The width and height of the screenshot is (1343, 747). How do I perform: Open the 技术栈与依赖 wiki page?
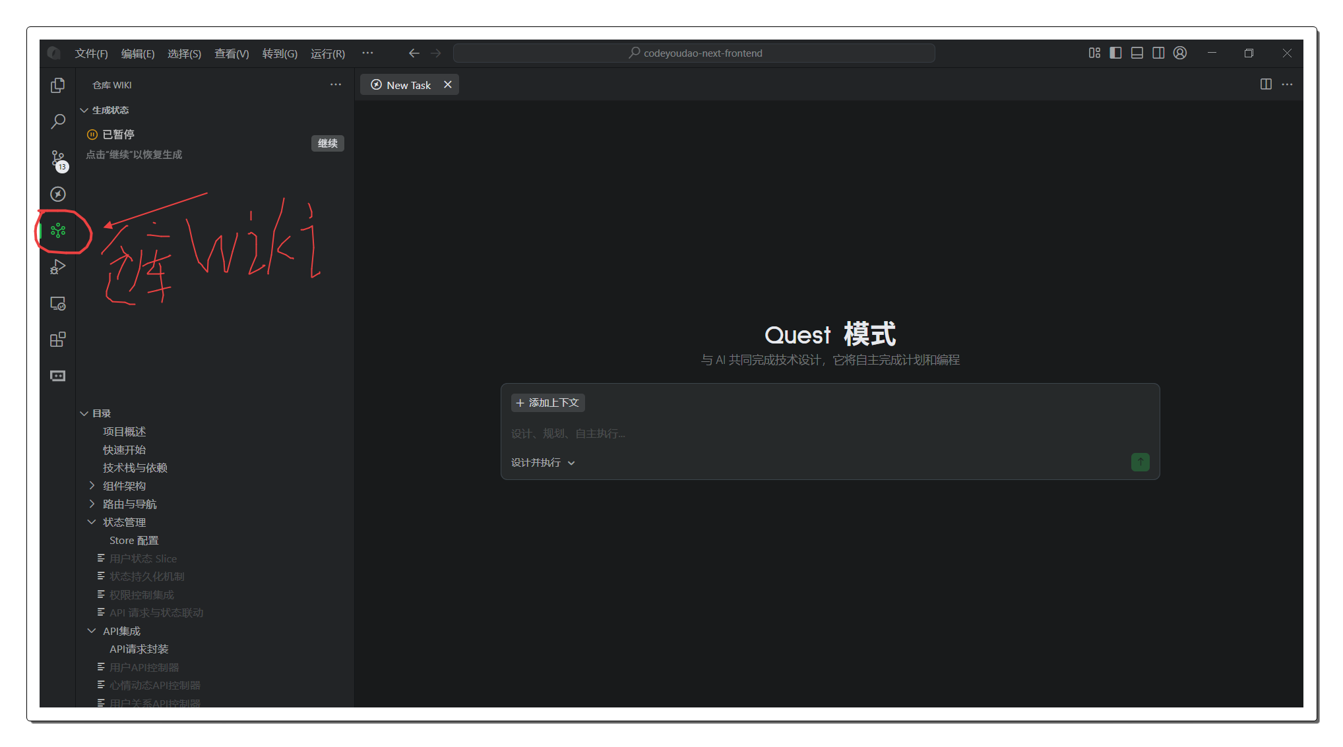(x=135, y=467)
